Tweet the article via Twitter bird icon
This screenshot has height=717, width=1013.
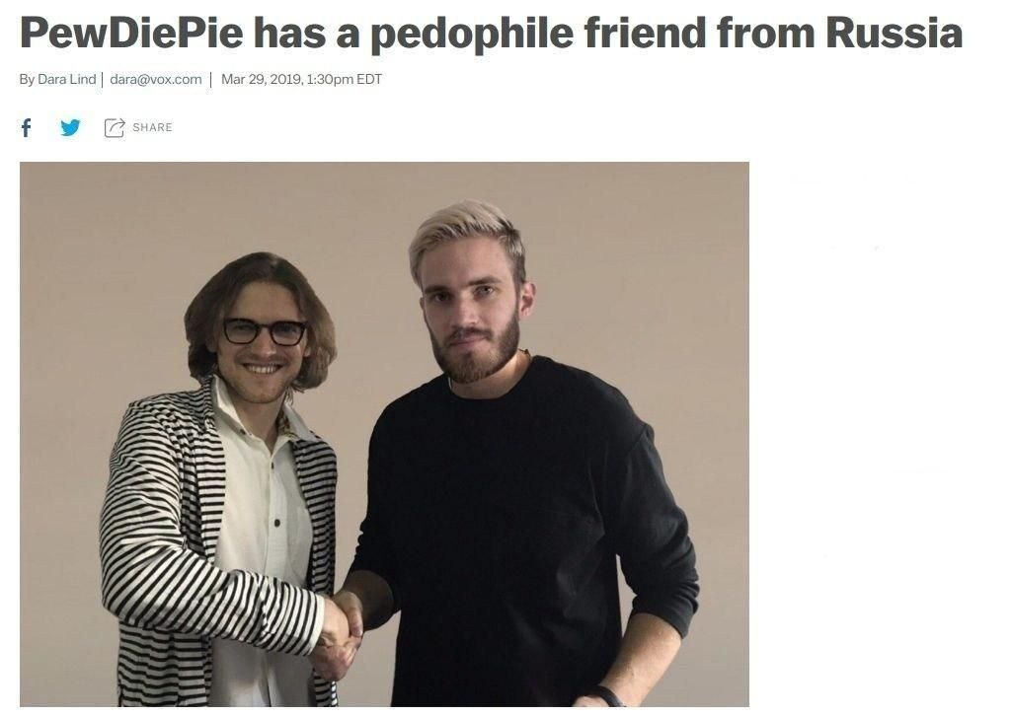tap(70, 127)
